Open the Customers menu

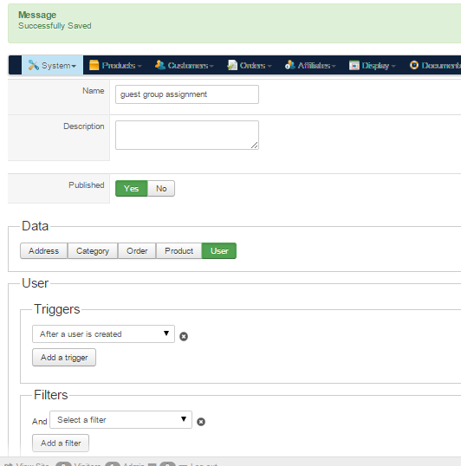pos(185,65)
